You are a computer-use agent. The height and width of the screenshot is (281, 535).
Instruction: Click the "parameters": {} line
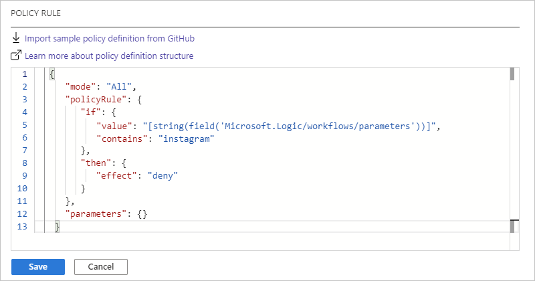105,214
